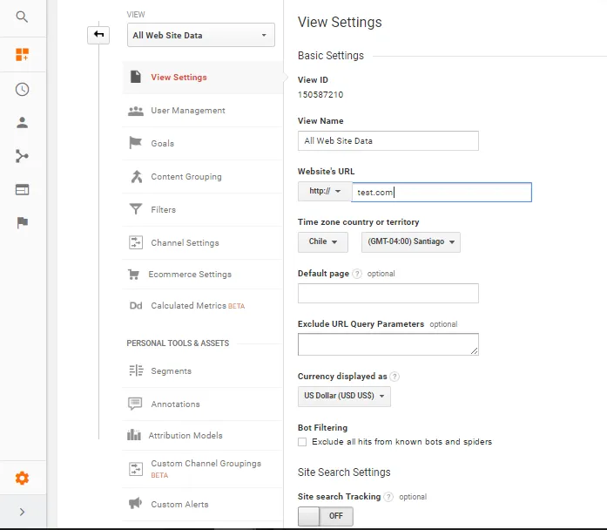Open the Real-Time clock icon
607x530 pixels.
click(22, 89)
